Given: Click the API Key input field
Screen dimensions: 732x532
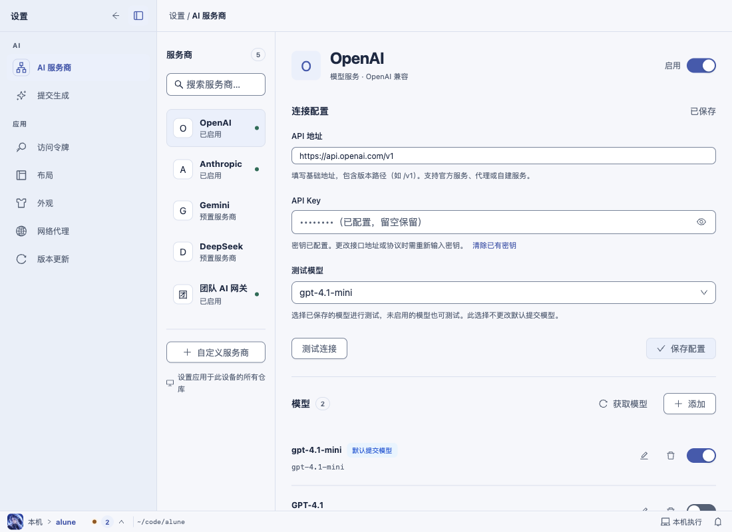Looking at the screenshot, I should tap(503, 222).
